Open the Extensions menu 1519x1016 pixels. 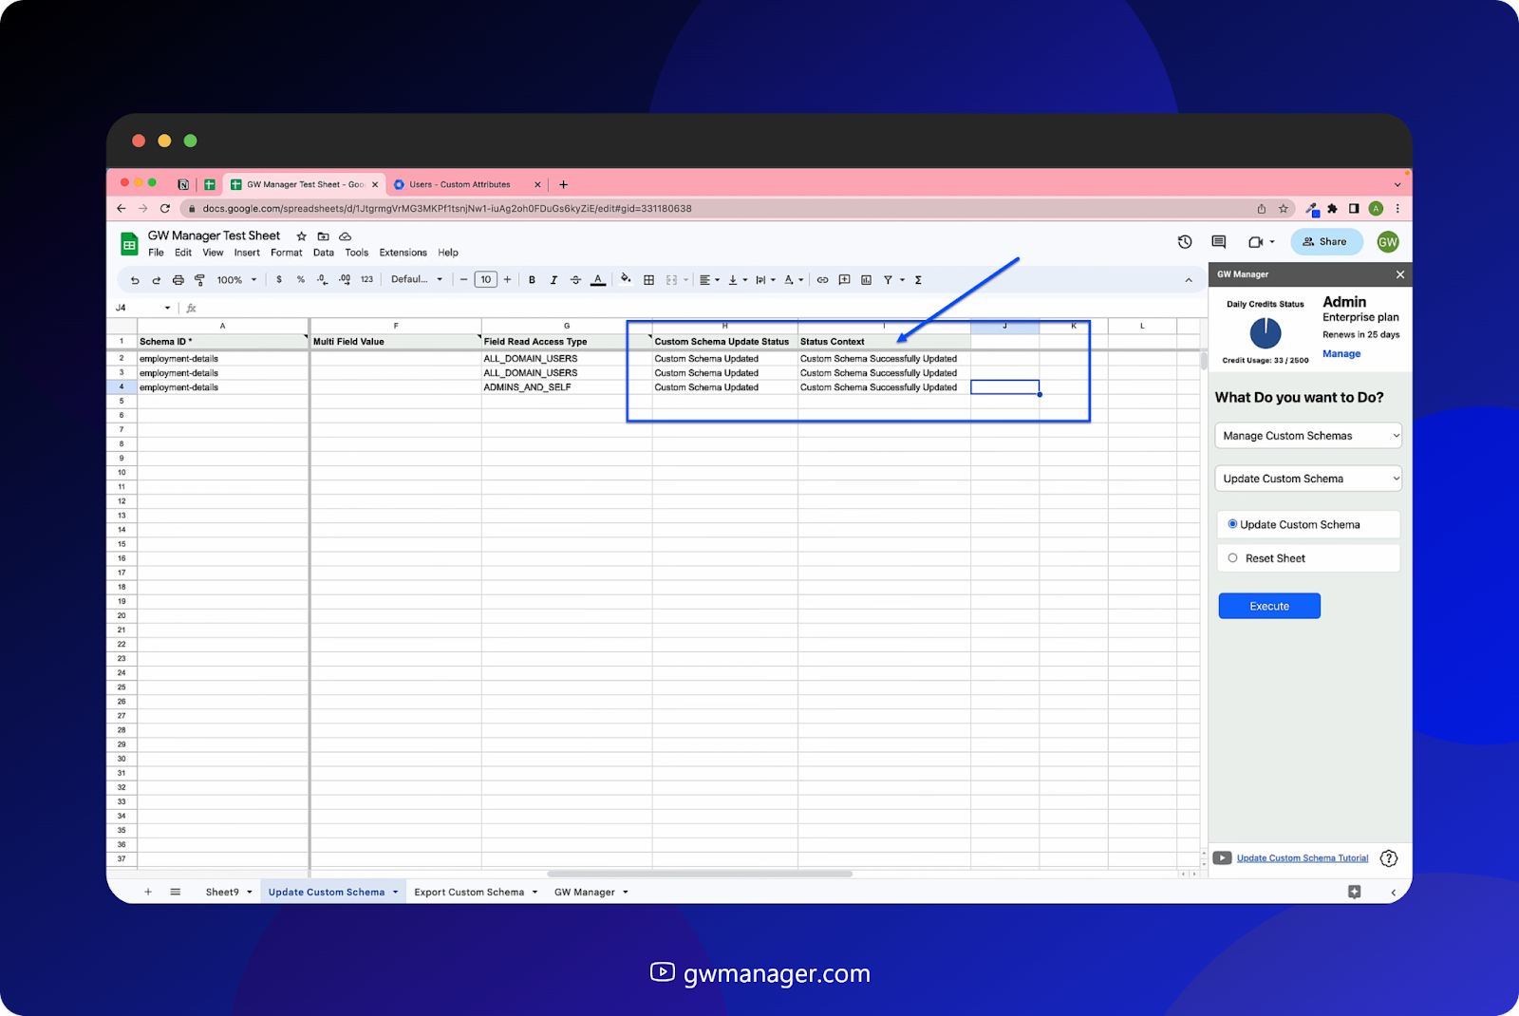[402, 253]
